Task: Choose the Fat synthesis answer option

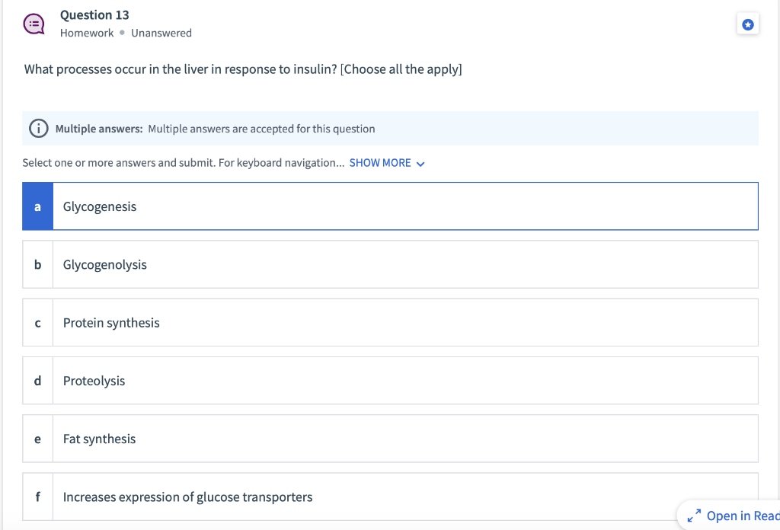Action: tap(391, 439)
